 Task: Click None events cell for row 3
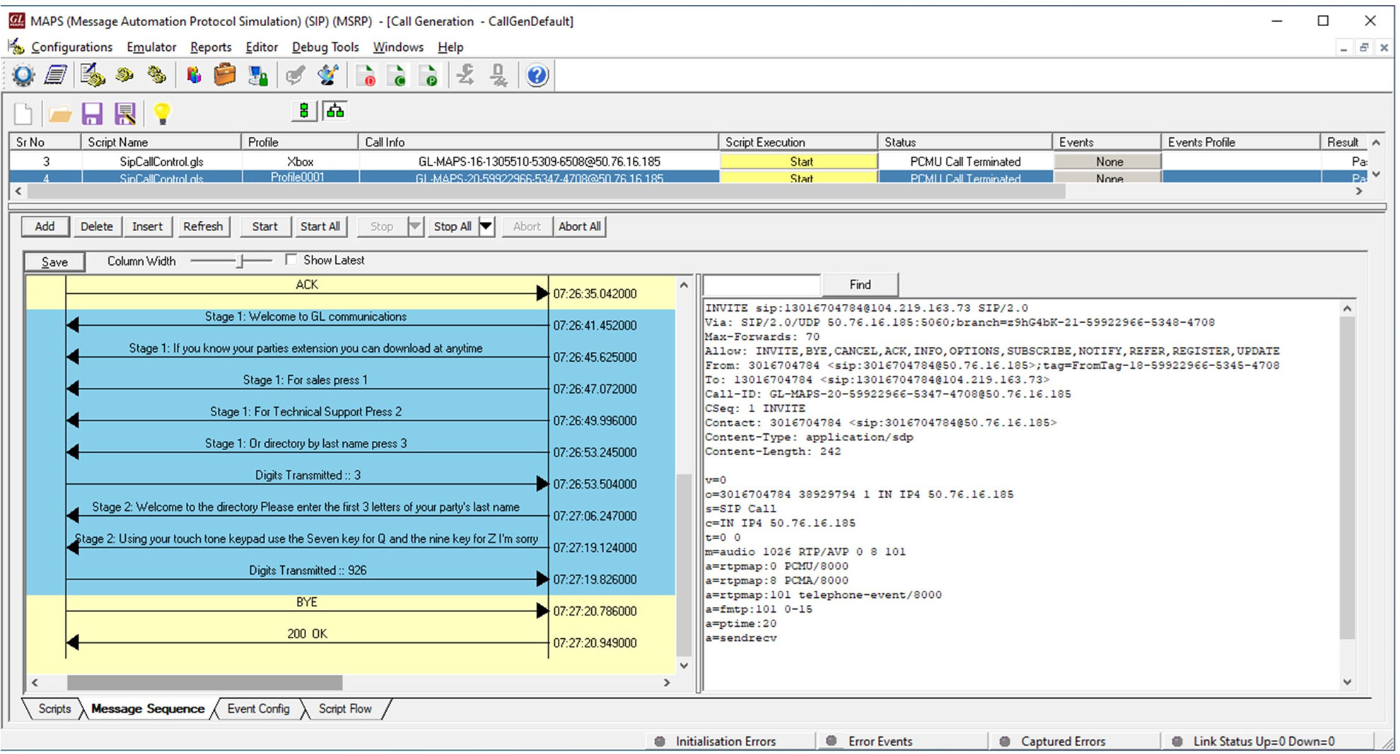pyautogui.click(x=1108, y=161)
